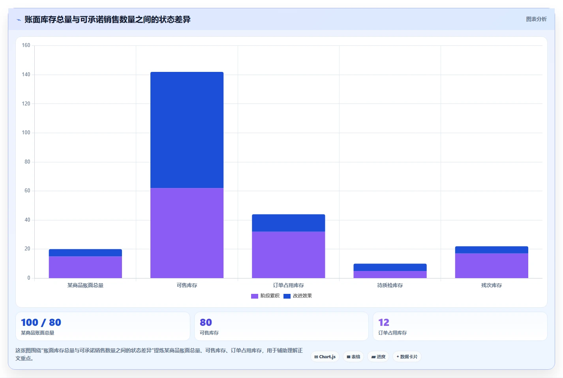Click the 残次库存 axis label

[492, 285]
